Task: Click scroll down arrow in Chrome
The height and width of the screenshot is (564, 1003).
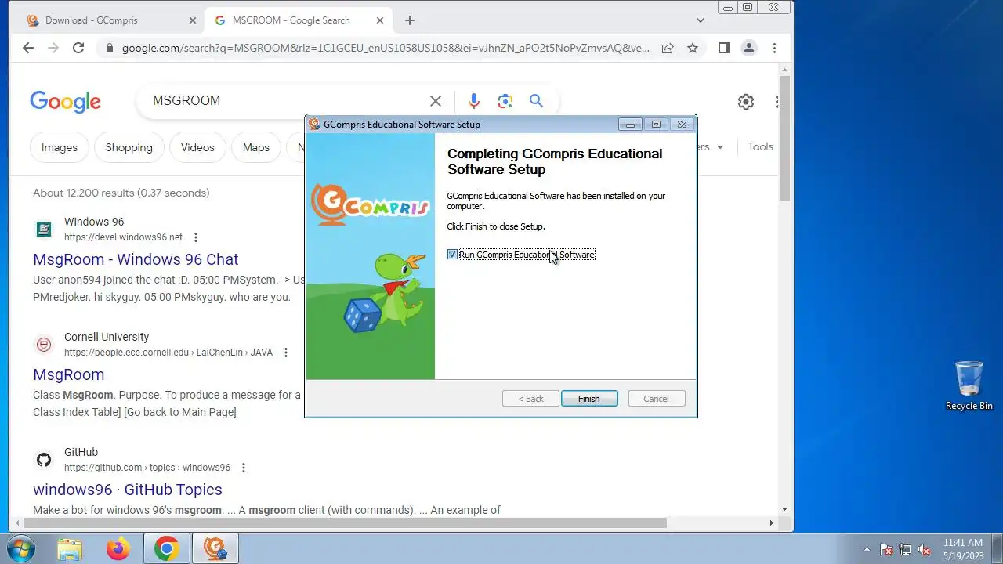Action: [785, 509]
